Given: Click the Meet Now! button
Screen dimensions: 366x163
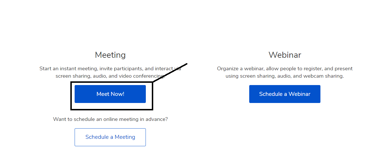Looking at the screenshot, I should (x=110, y=94).
